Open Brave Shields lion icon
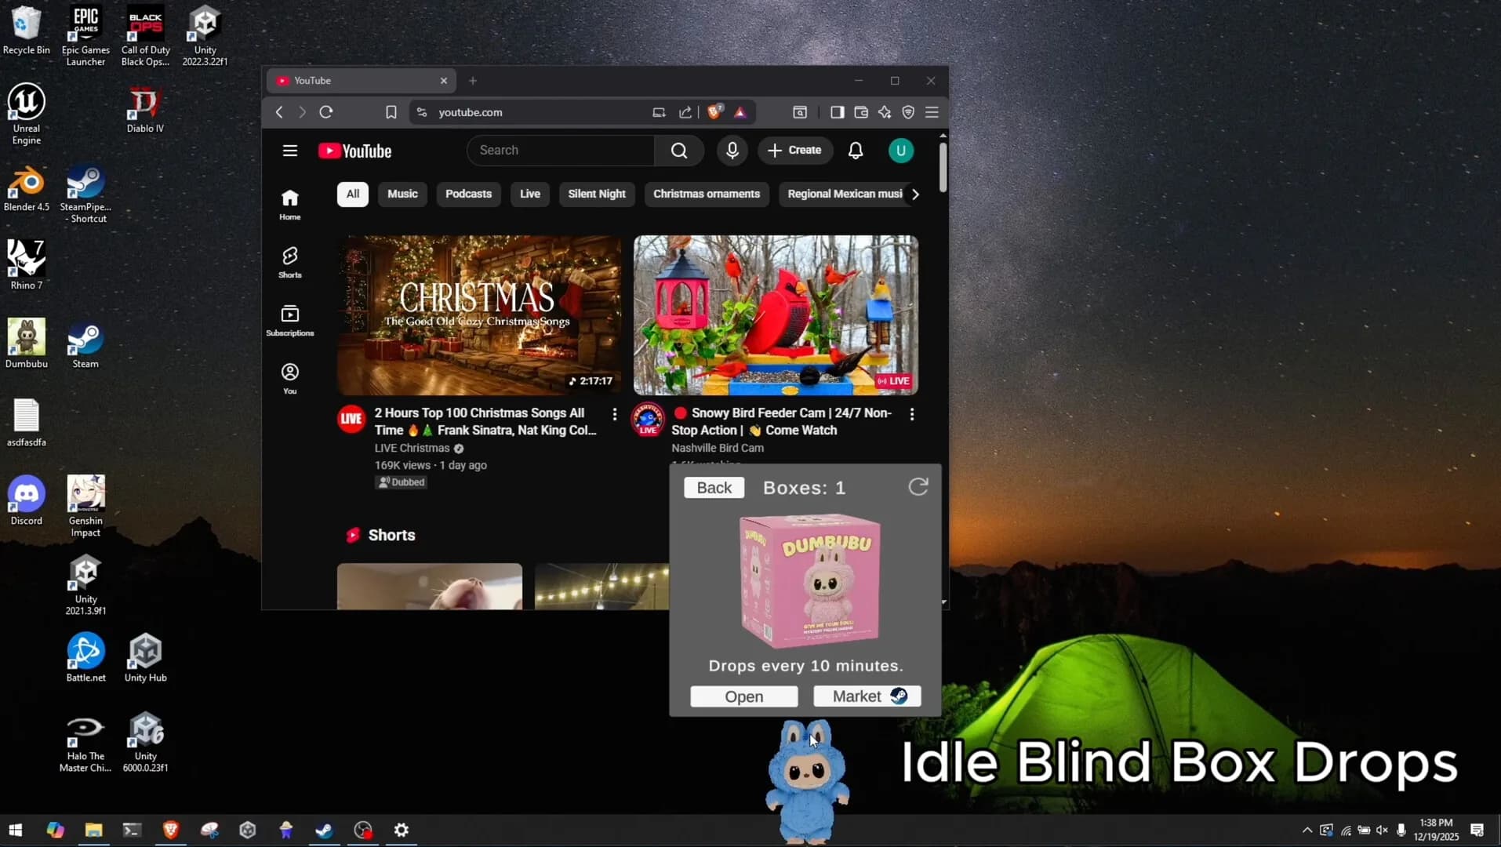 [x=714, y=112]
